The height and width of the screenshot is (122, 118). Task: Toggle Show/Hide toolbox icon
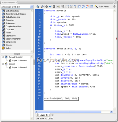92,7
